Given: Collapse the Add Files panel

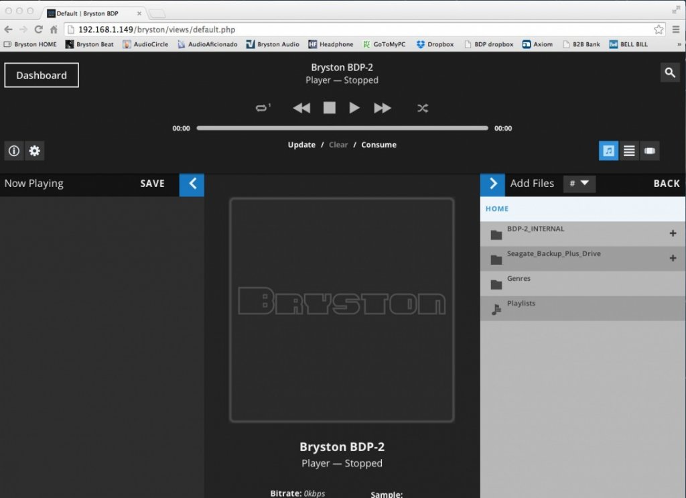Looking at the screenshot, I should pyautogui.click(x=492, y=184).
